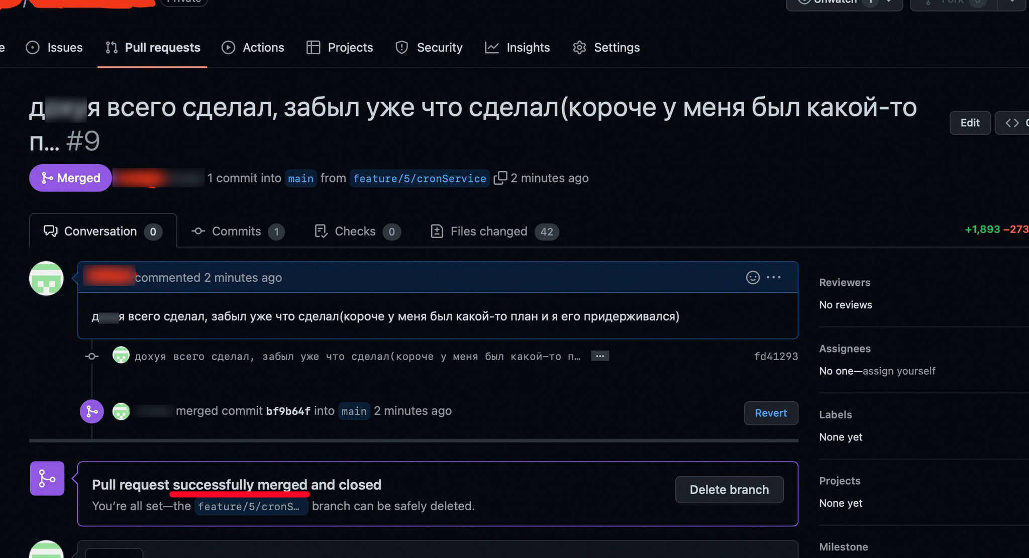Switch to the Commits tab
Image resolution: width=1029 pixels, height=558 pixels.
pos(238,232)
